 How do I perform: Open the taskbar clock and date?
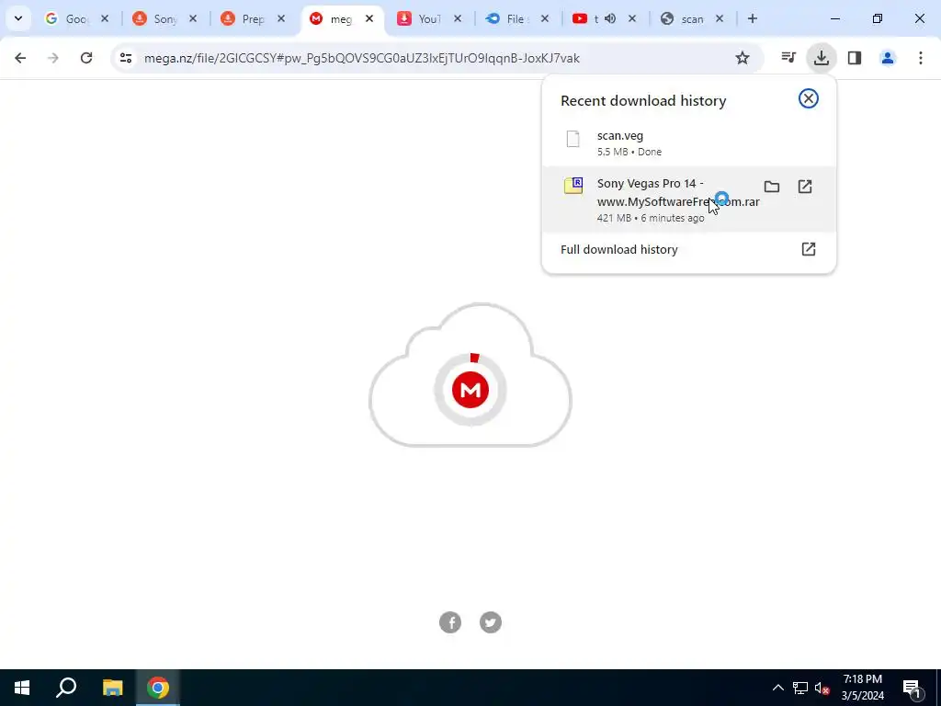click(x=863, y=688)
